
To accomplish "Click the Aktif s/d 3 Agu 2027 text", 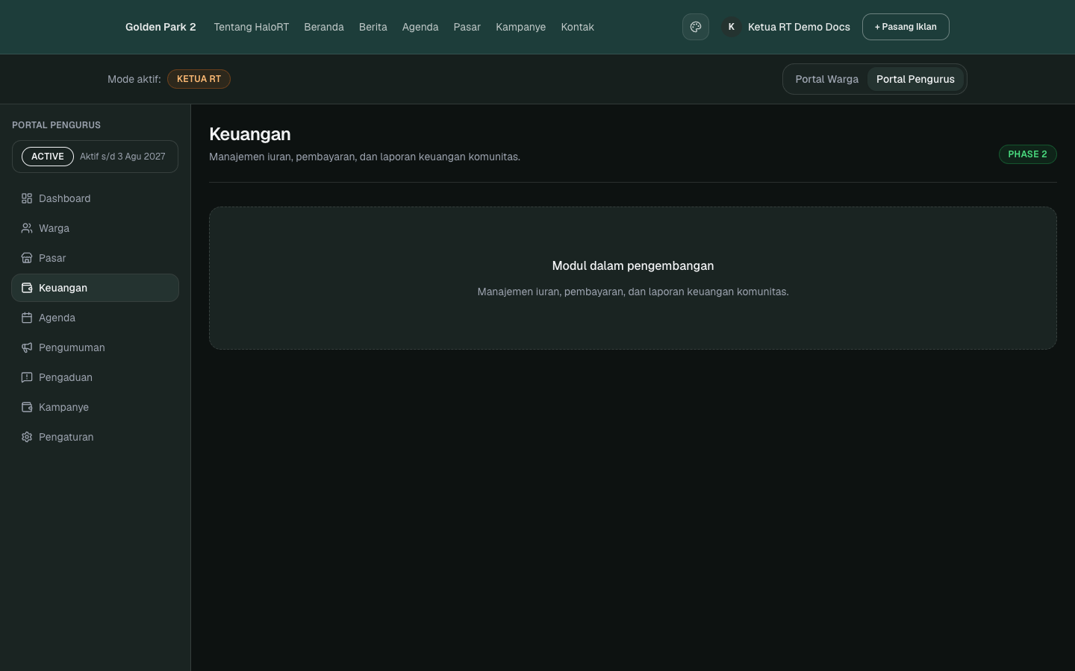I will tap(122, 157).
